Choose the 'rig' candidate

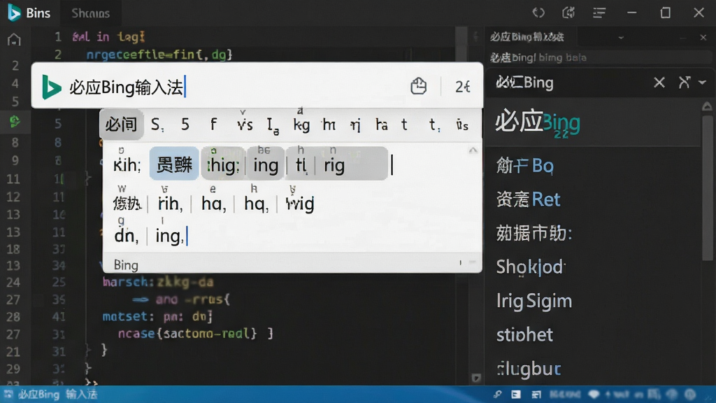pos(334,165)
